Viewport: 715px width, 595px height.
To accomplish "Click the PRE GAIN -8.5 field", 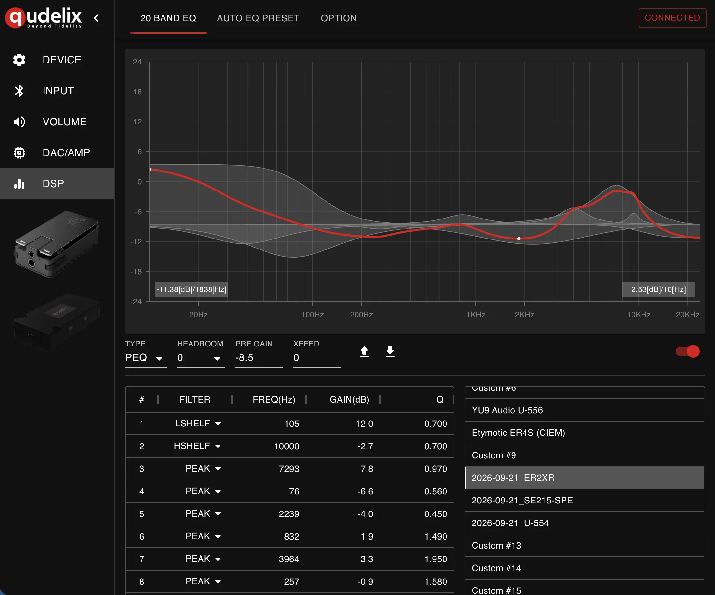I will 259,358.
